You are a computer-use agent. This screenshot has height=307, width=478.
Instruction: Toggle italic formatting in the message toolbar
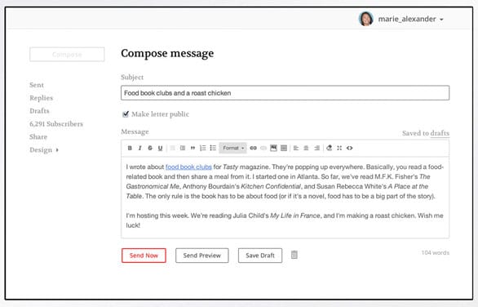pos(139,148)
